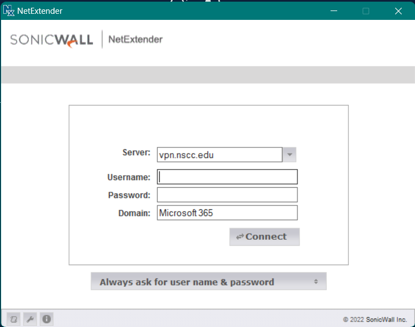Image resolution: width=415 pixels, height=327 pixels.
Task: Focus the Username input field
Action: pyautogui.click(x=227, y=177)
